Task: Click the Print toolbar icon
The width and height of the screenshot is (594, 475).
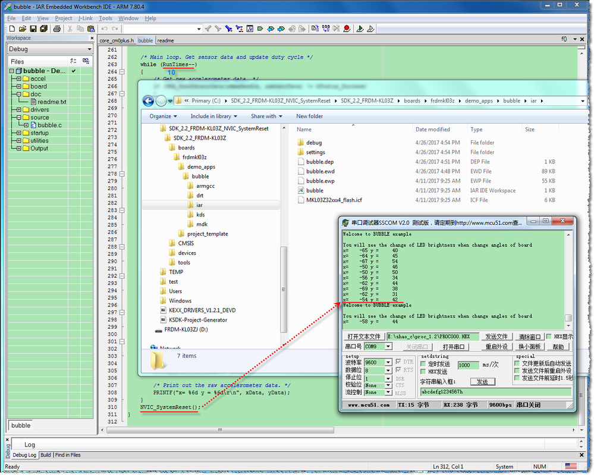Action: coord(57,29)
